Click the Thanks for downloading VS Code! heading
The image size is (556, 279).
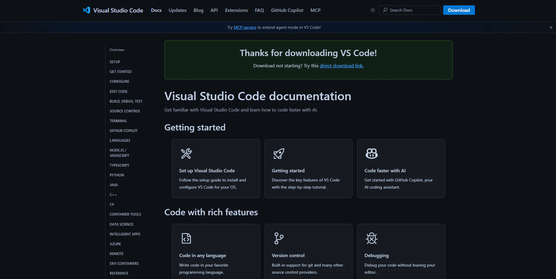click(308, 53)
